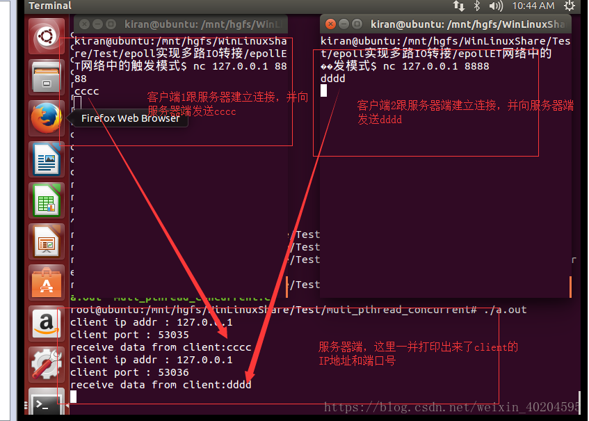This screenshot has width=589, height=421.
Task: Open Ubuntu Software Center from the launcher
Action: tap(46, 283)
